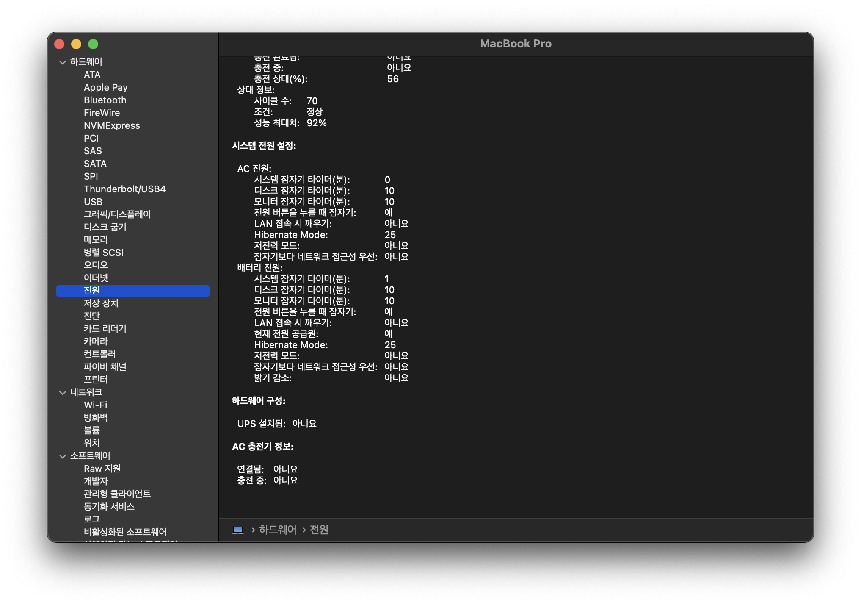Open 저장 장치 in the sidebar
The image size is (861, 605).
click(101, 303)
